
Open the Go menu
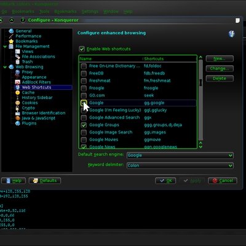point(4,12)
